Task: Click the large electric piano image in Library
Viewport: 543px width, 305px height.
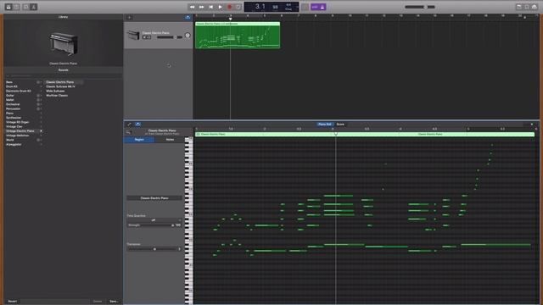Action: click(x=64, y=43)
